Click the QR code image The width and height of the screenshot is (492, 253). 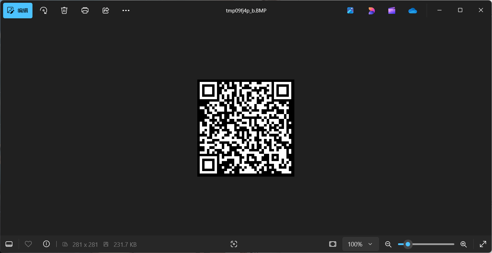246,128
